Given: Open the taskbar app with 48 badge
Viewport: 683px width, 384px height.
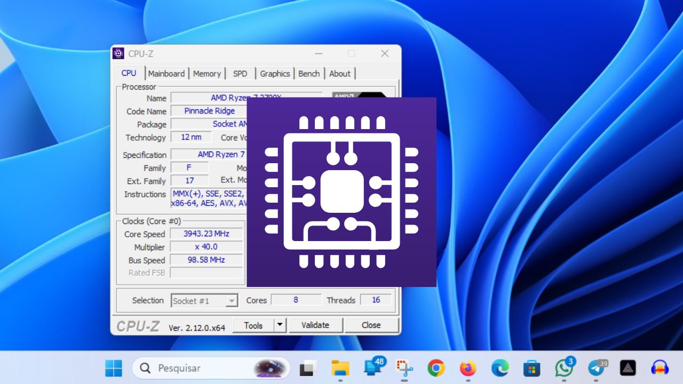Looking at the screenshot, I should point(374,367).
